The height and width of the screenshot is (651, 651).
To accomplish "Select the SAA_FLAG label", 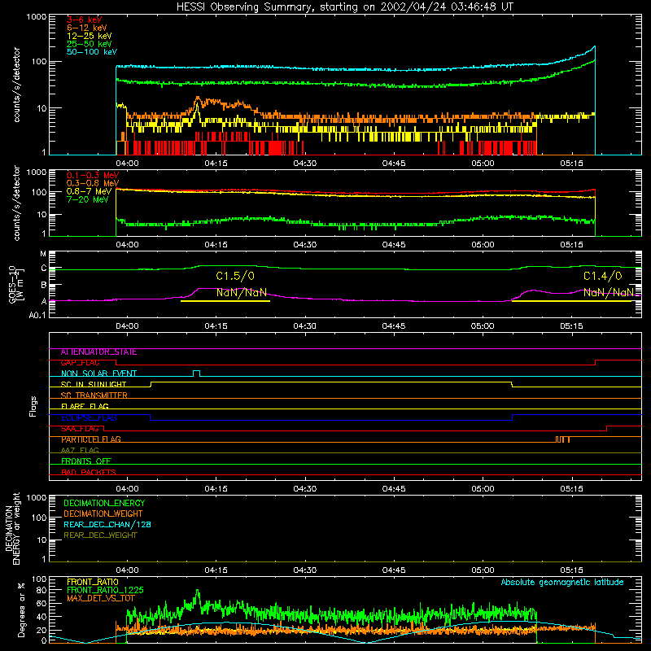I will (x=80, y=429).
